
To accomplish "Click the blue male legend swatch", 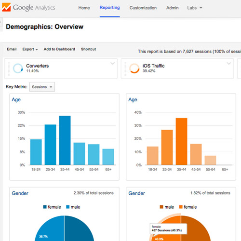I will pos(68,207).
